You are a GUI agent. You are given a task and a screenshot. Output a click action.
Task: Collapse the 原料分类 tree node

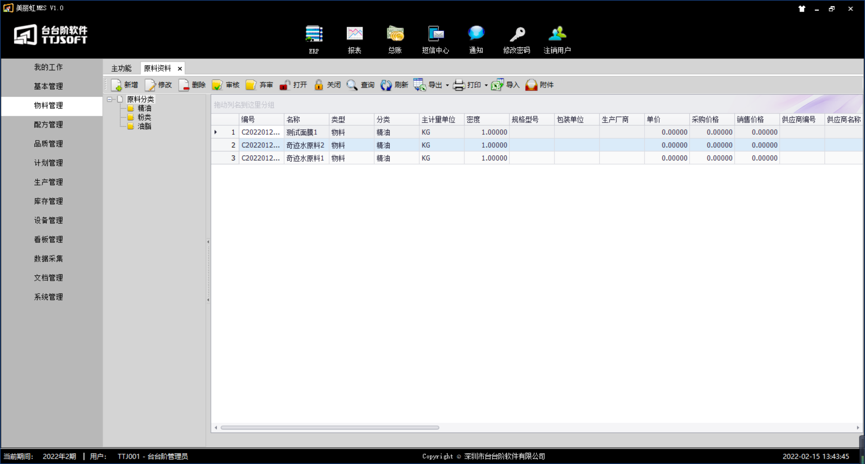click(x=109, y=99)
